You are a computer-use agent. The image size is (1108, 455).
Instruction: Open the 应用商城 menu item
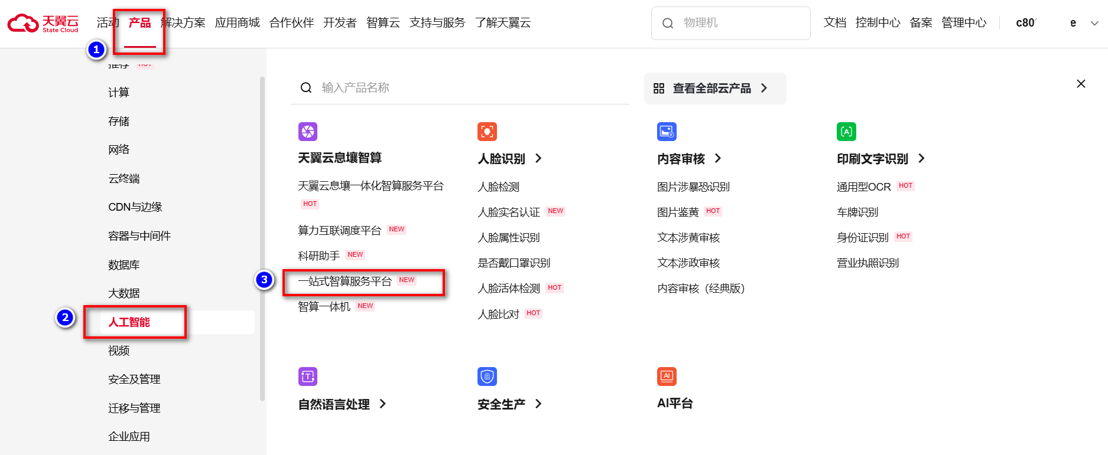click(238, 23)
